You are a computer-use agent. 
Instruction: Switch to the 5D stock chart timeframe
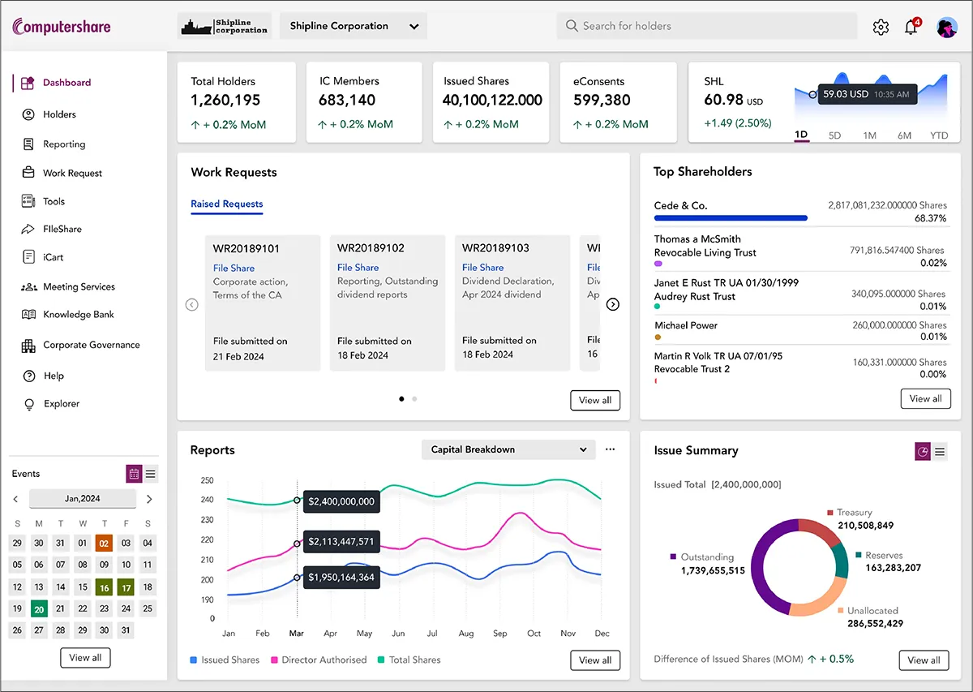(x=834, y=135)
